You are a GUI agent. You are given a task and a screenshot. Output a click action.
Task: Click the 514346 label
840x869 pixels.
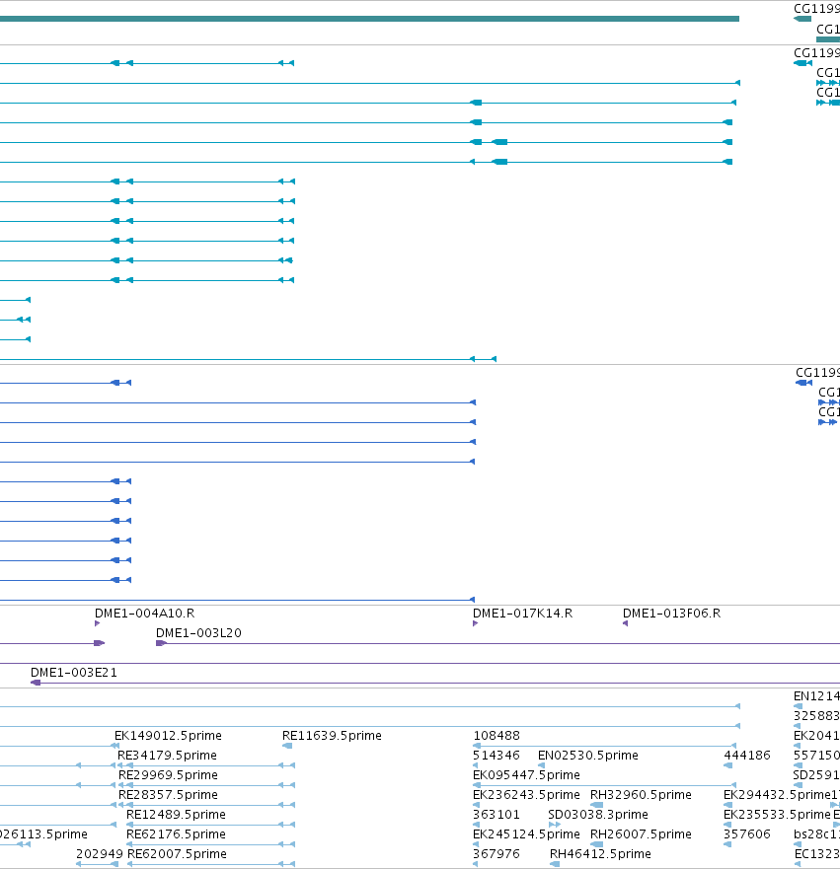pos(496,756)
